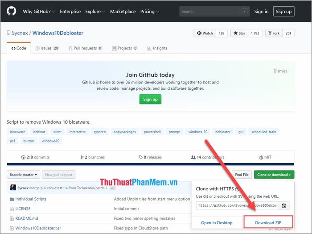Viewport: 312px width, 234px height.
Task: Select the debloat topic tag
Action: click(x=39, y=132)
